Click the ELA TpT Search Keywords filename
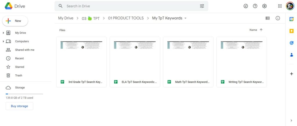Screen dimensions: 297x126 point(139,82)
